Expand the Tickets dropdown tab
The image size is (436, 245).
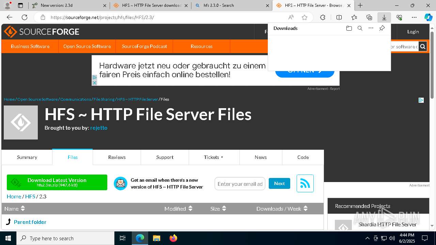(x=214, y=157)
